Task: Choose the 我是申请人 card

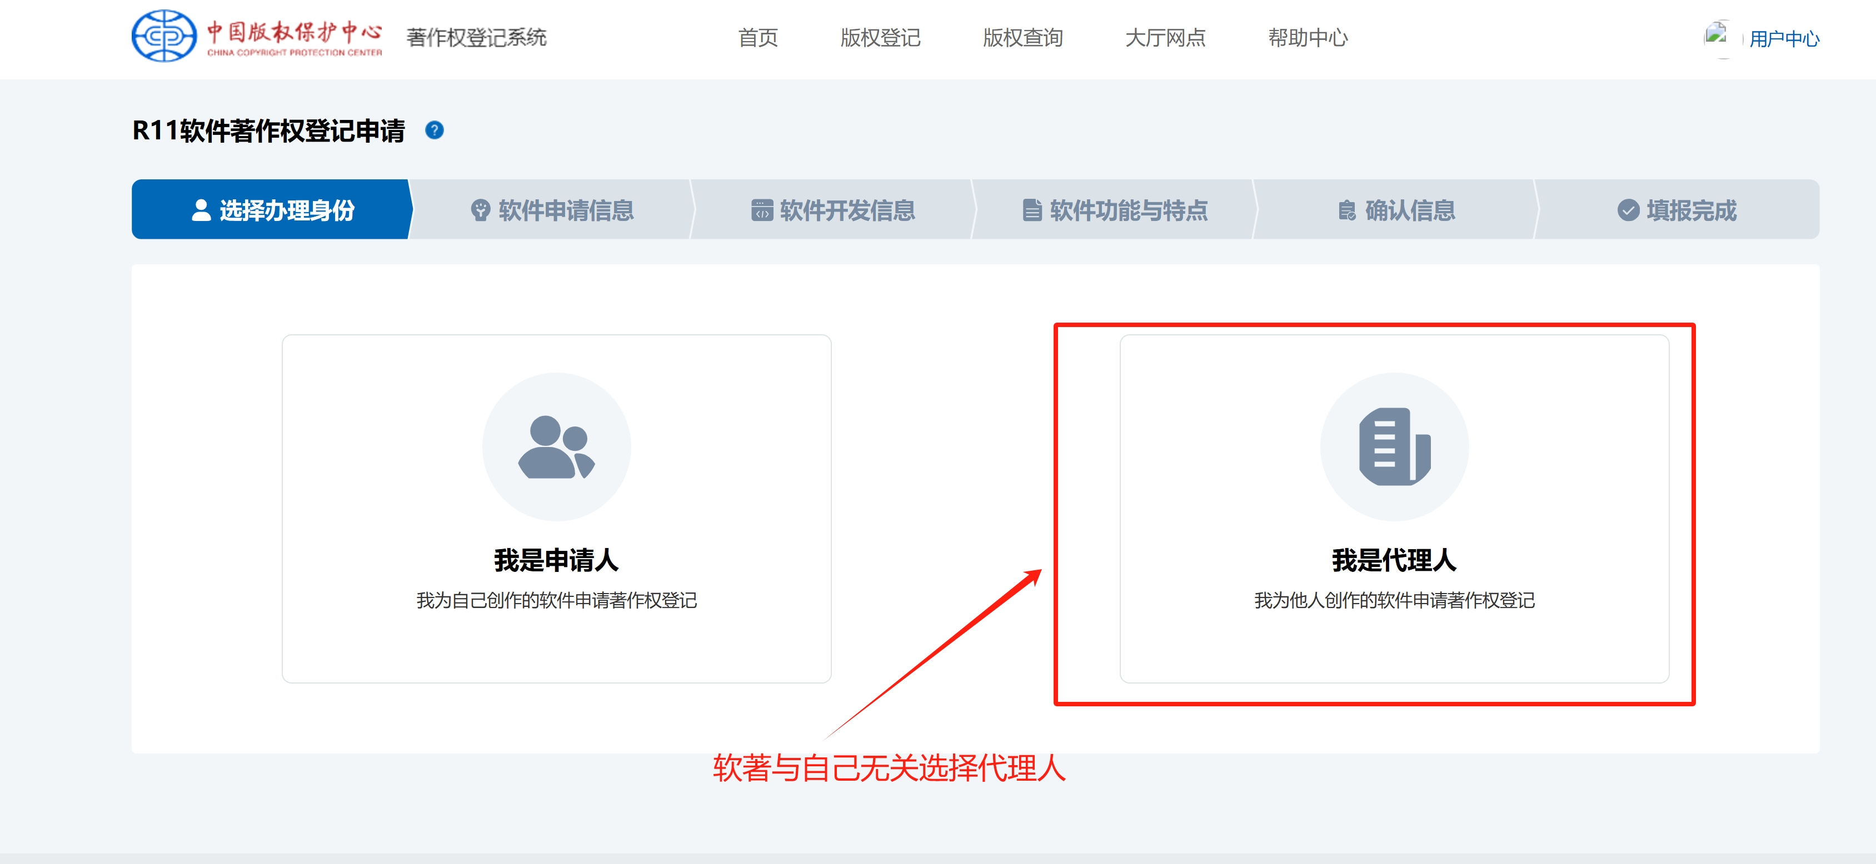Action: [556, 509]
